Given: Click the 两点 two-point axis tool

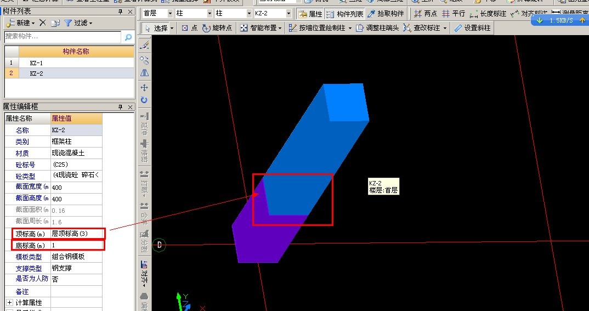Looking at the screenshot, I should [x=426, y=14].
